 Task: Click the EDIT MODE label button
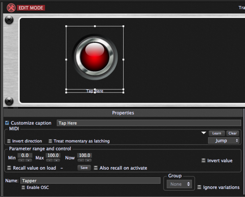(x=31, y=8)
